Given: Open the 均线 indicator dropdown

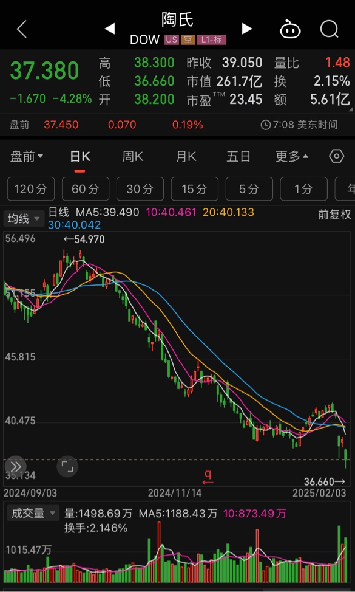Looking at the screenshot, I should pos(24,219).
